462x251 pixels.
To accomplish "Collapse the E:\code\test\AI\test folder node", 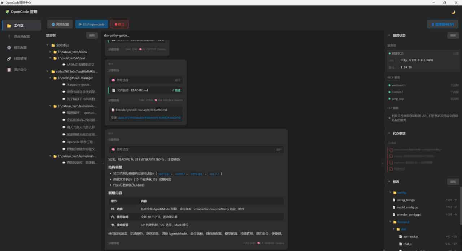I will pyautogui.click(x=51, y=58).
